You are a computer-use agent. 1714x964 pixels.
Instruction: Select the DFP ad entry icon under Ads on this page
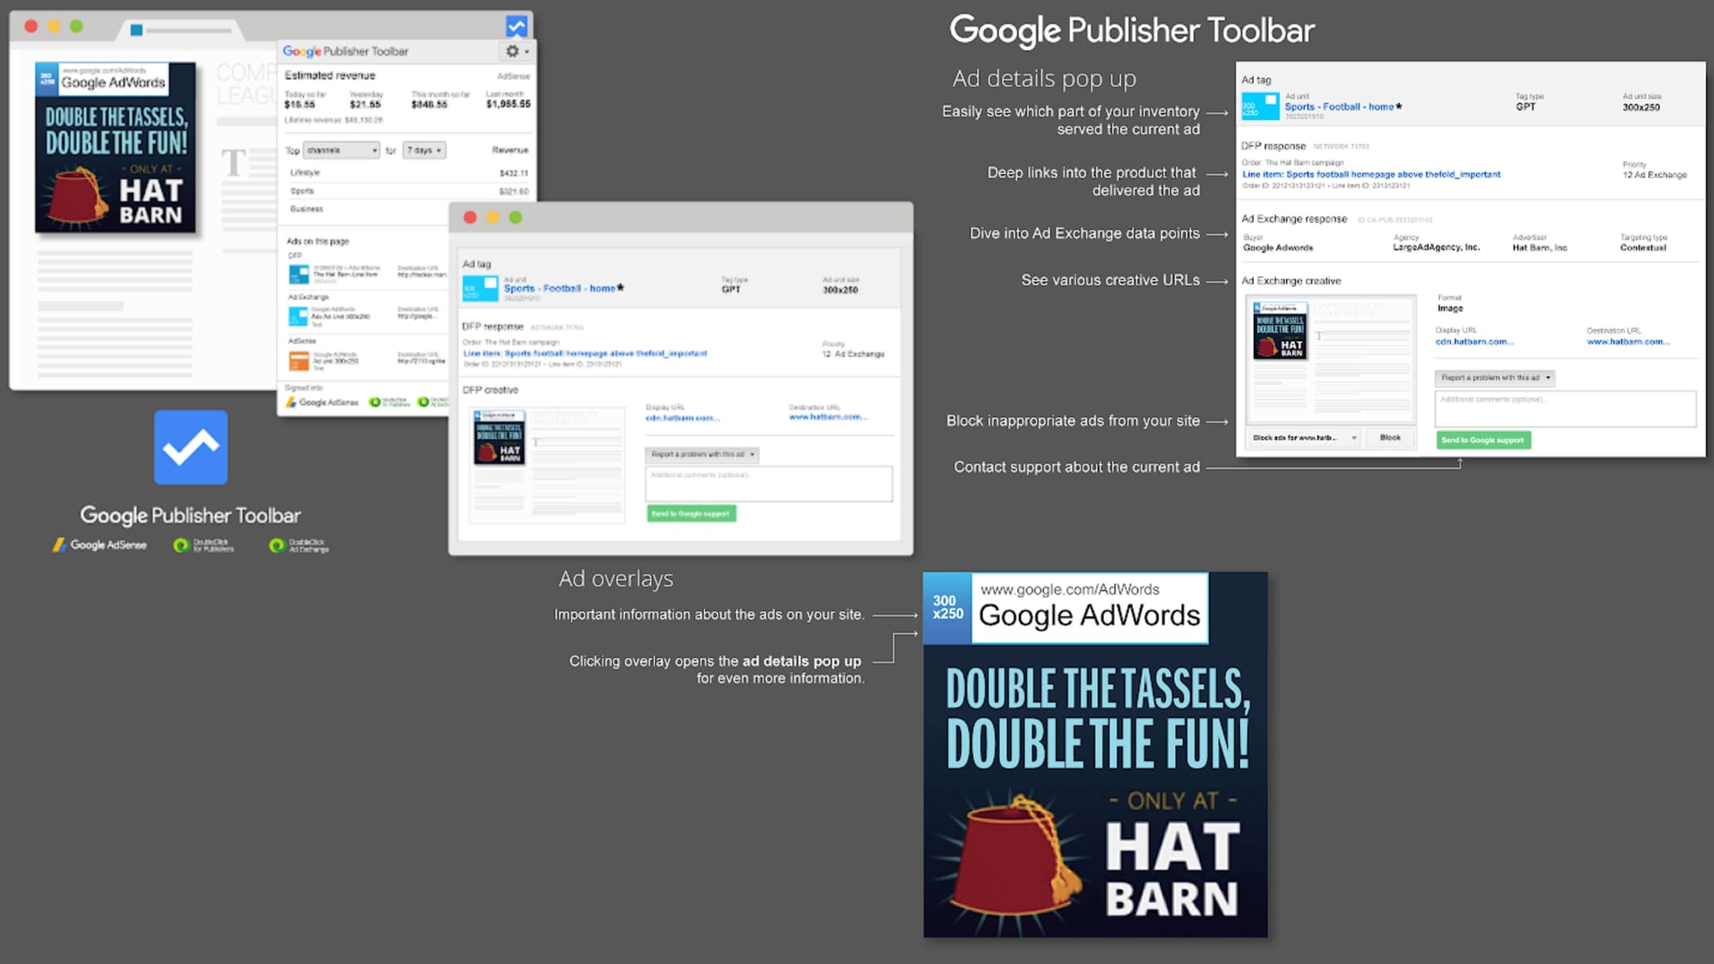click(x=299, y=274)
